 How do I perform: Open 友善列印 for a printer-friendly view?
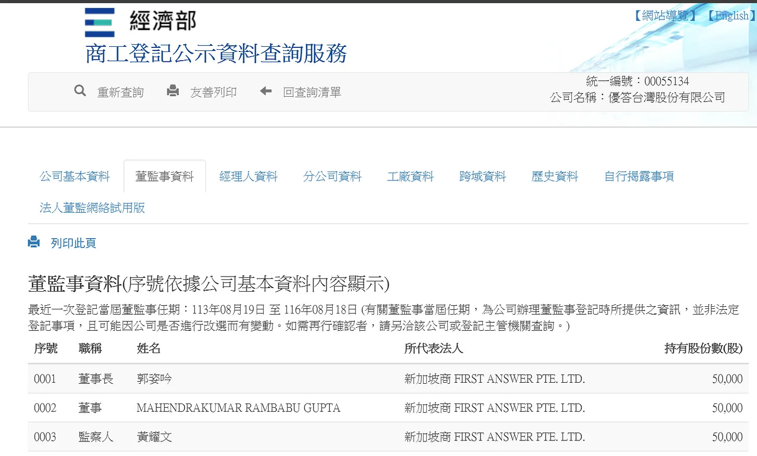coord(213,92)
